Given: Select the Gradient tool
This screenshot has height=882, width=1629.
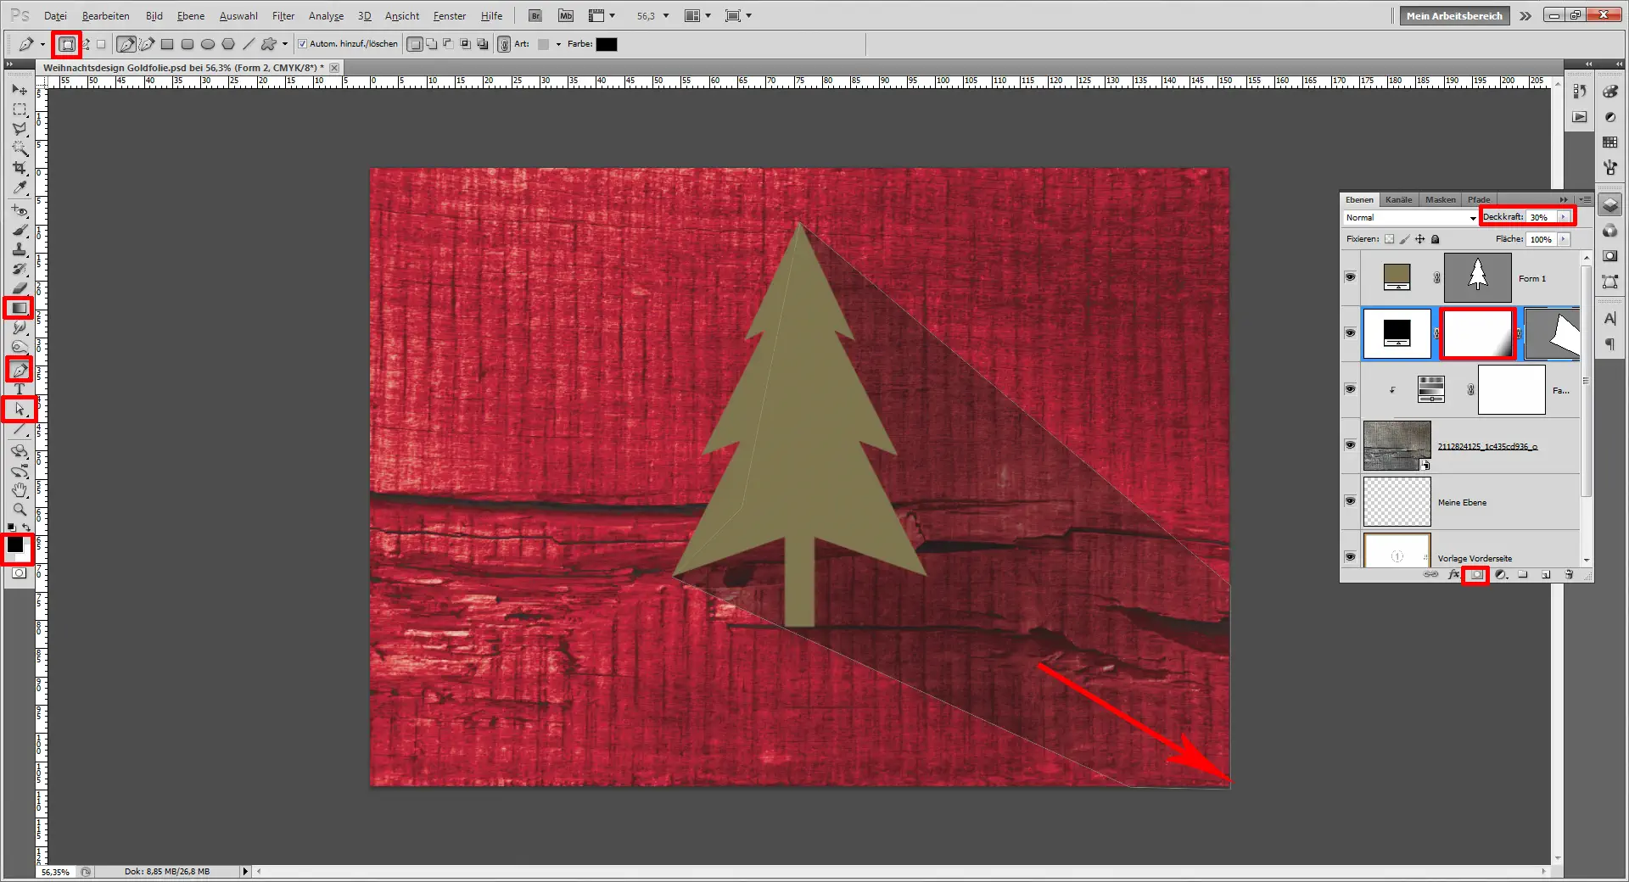Looking at the screenshot, I should point(19,308).
